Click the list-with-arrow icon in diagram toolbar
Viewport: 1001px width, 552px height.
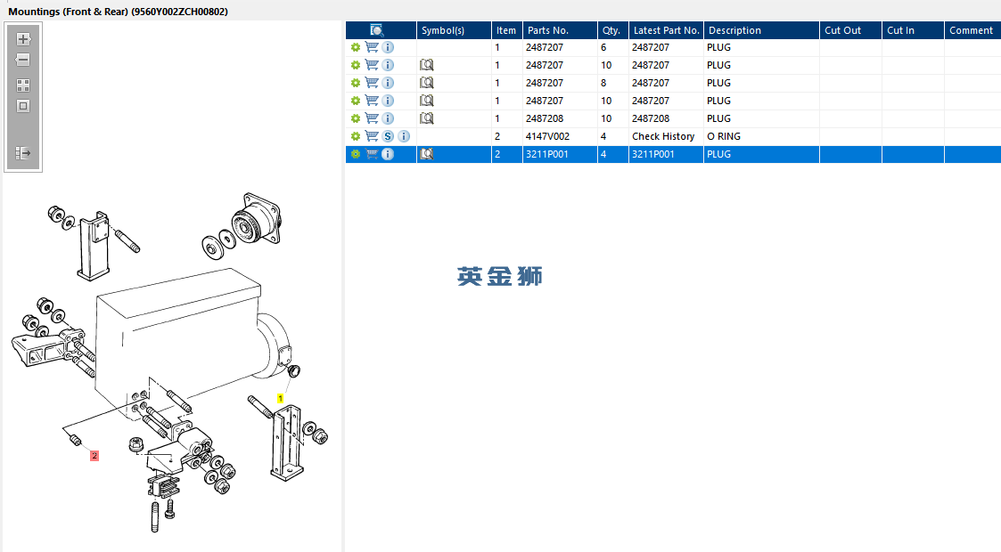coord(23,153)
